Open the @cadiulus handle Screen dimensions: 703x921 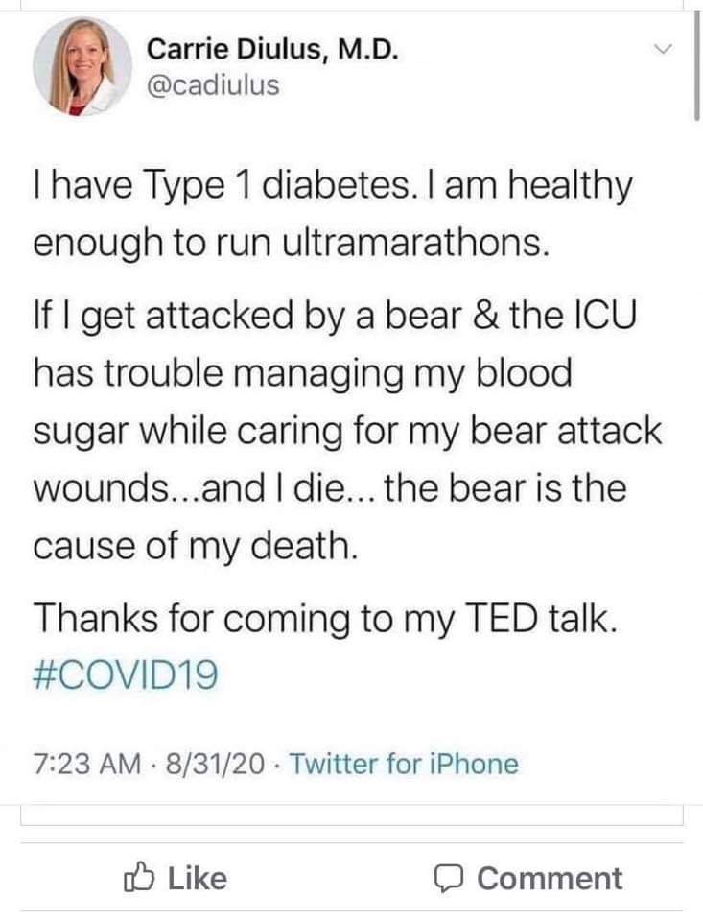213,85
